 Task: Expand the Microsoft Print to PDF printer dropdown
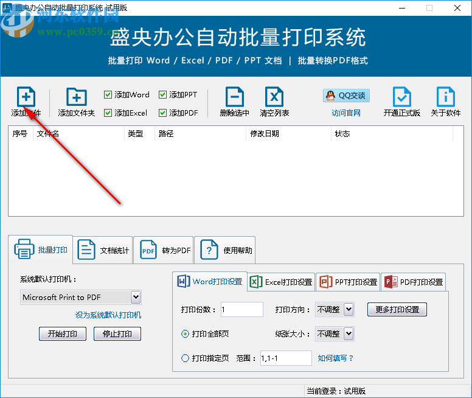pos(136,298)
